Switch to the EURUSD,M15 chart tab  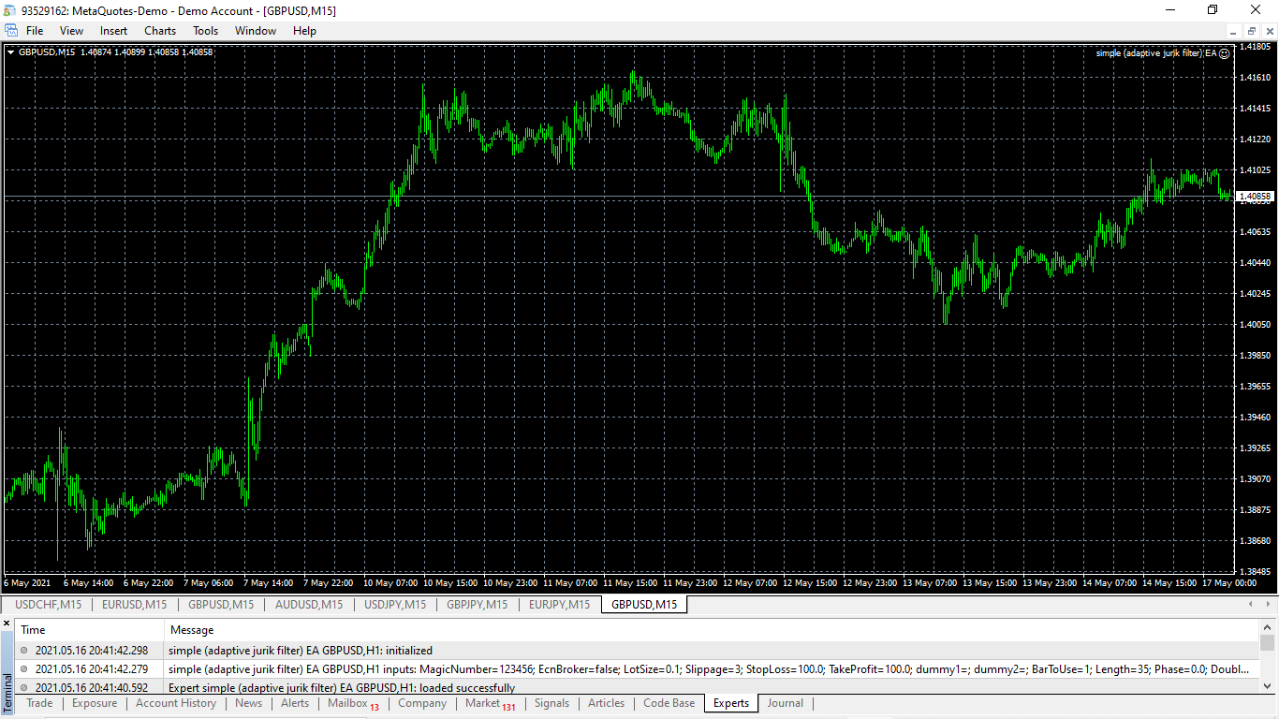(x=135, y=605)
